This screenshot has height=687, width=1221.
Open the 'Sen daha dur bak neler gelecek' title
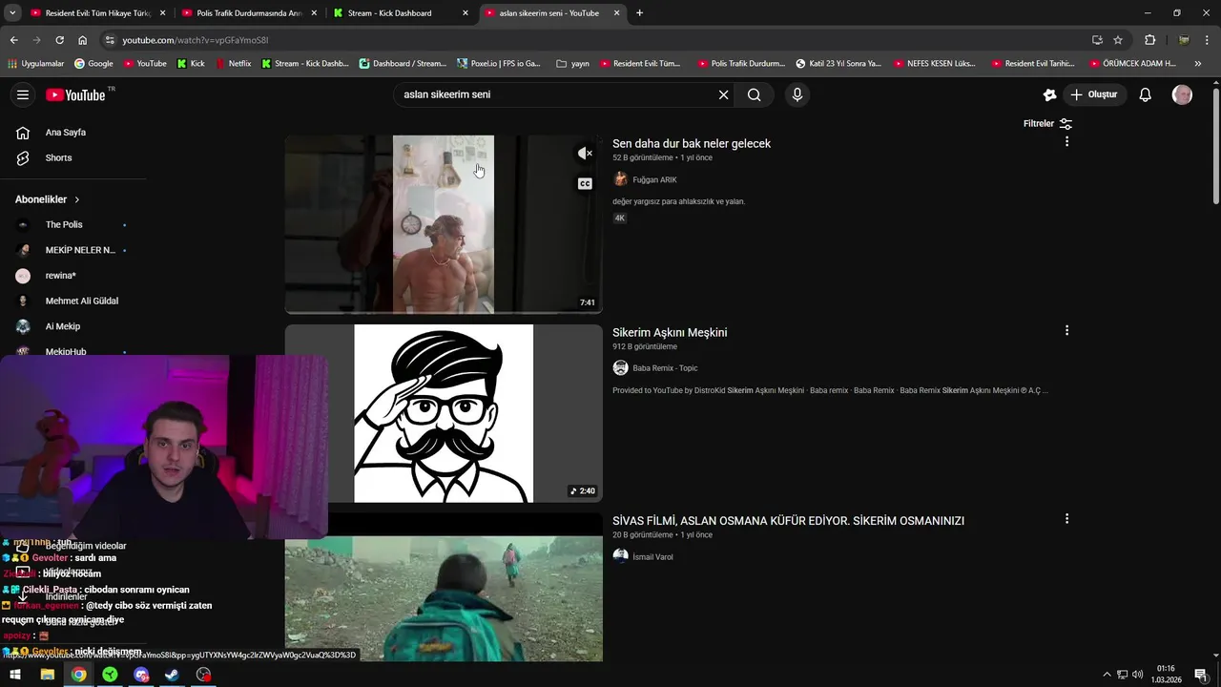point(692,143)
